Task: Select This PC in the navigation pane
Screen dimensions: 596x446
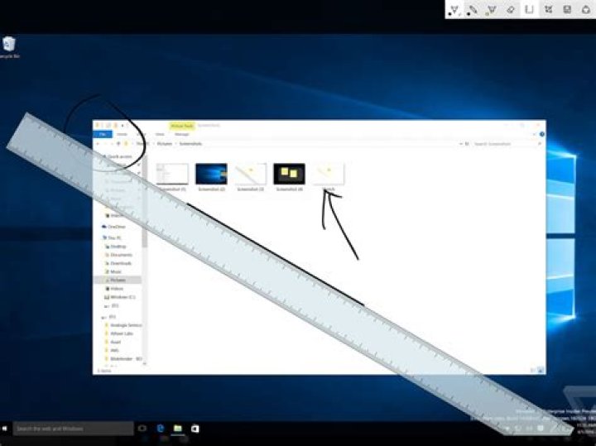Action: tap(112, 237)
